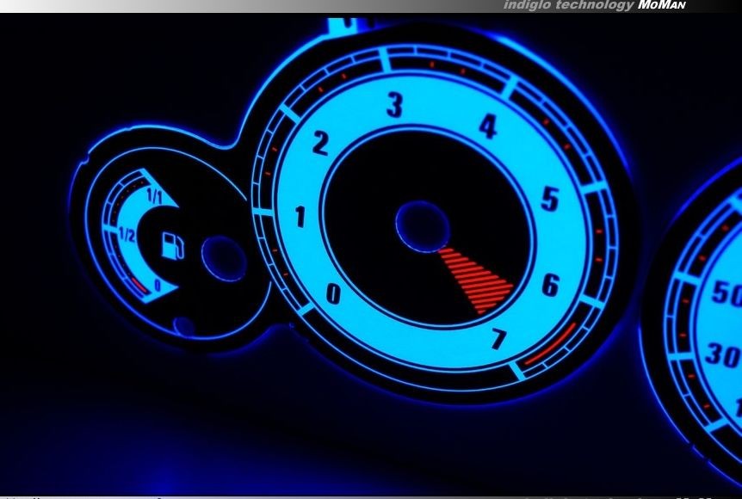
Task: Click the 1/1 full mark on fuel gauge
Action: 155,196
